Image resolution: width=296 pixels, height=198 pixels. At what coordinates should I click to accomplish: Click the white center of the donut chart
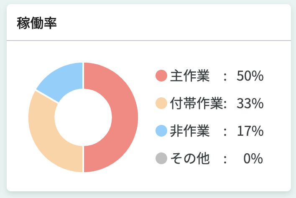[83, 117]
